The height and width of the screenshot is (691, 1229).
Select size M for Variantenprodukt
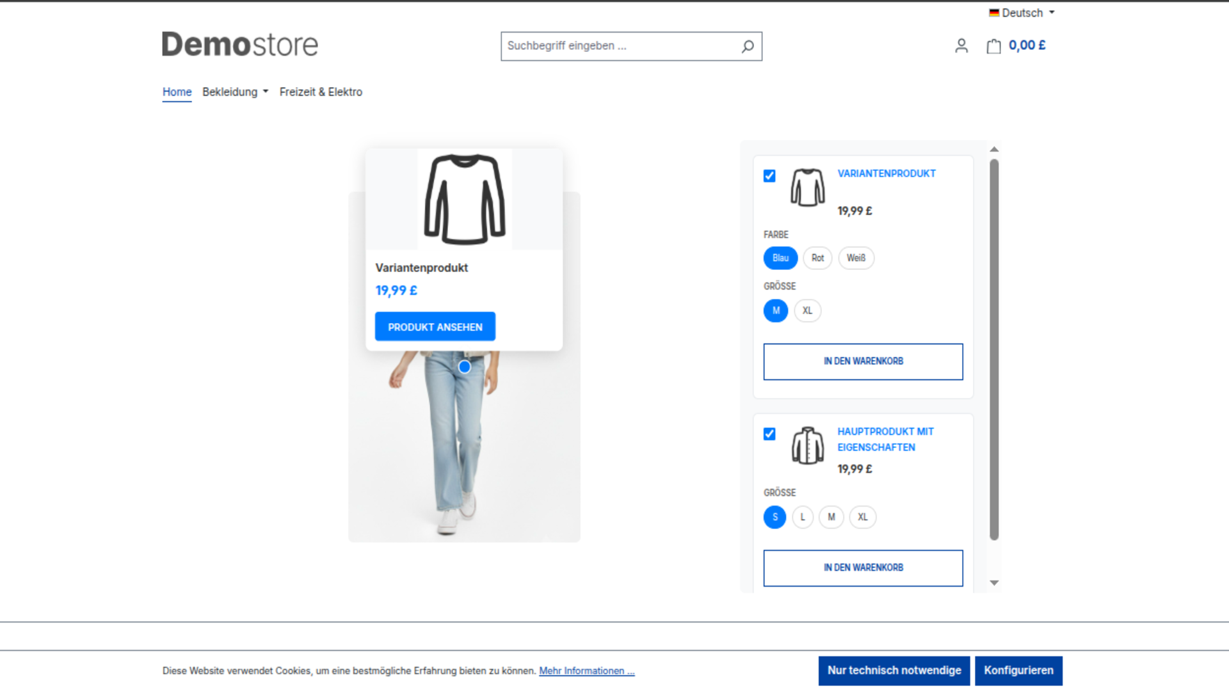(x=776, y=310)
